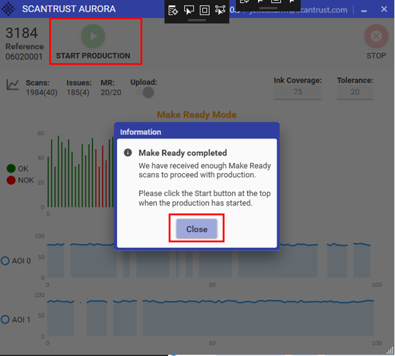Minimize the Scantrust Aurora window
This screenshot has width=395, height=356.
click(x=364, y=11)
